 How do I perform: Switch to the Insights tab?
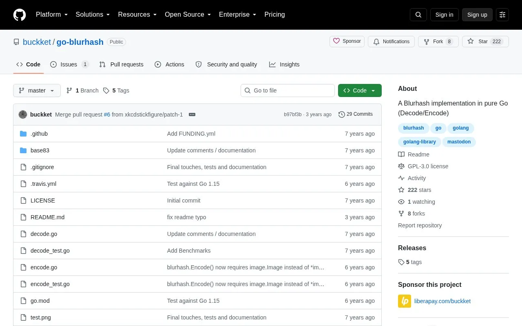[284, 64]
